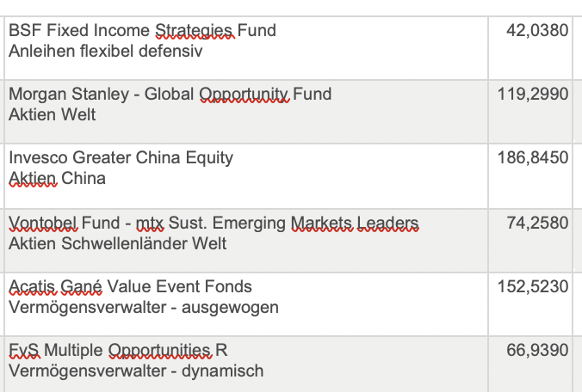Click the Invesco Greater China Equity line

pos(121,158)
